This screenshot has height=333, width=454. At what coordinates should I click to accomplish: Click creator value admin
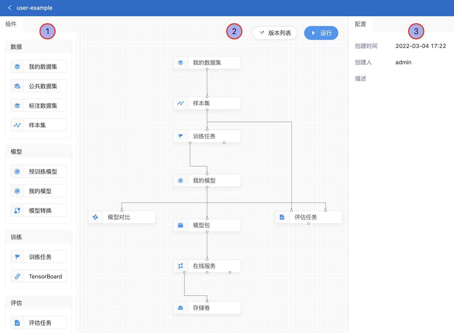[403, 62]
